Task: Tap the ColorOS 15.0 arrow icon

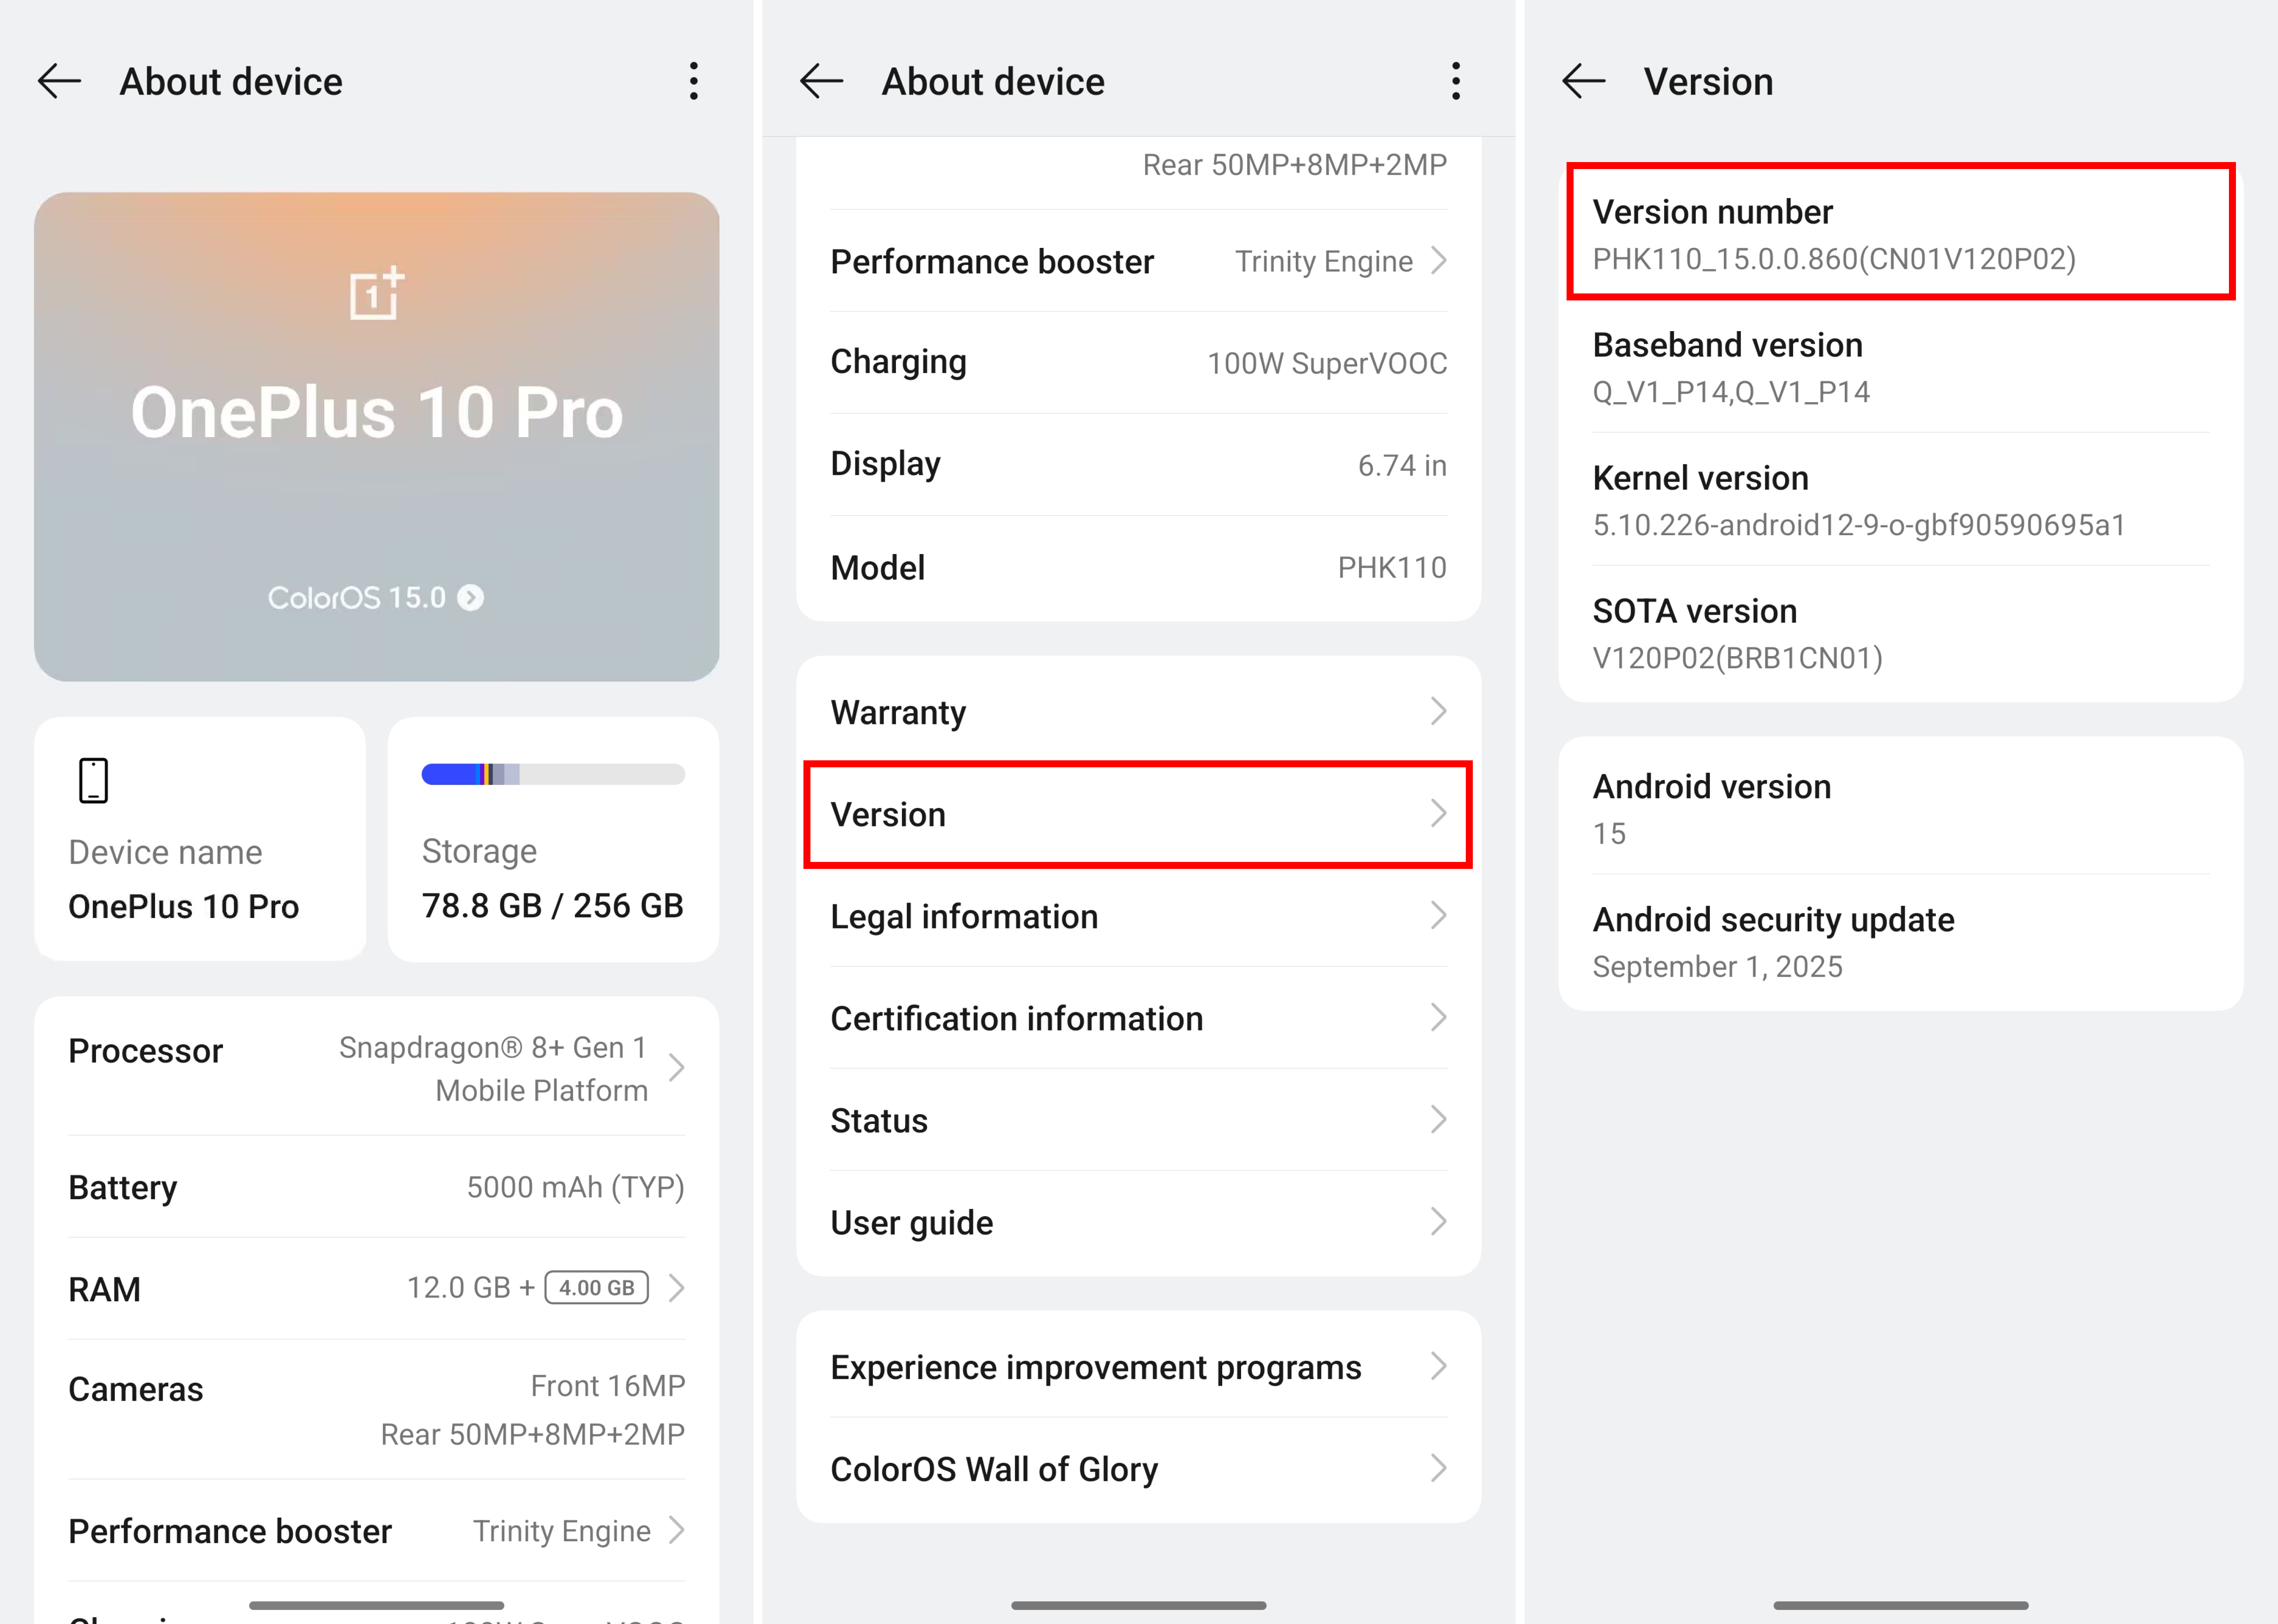Action: [470, 597]
